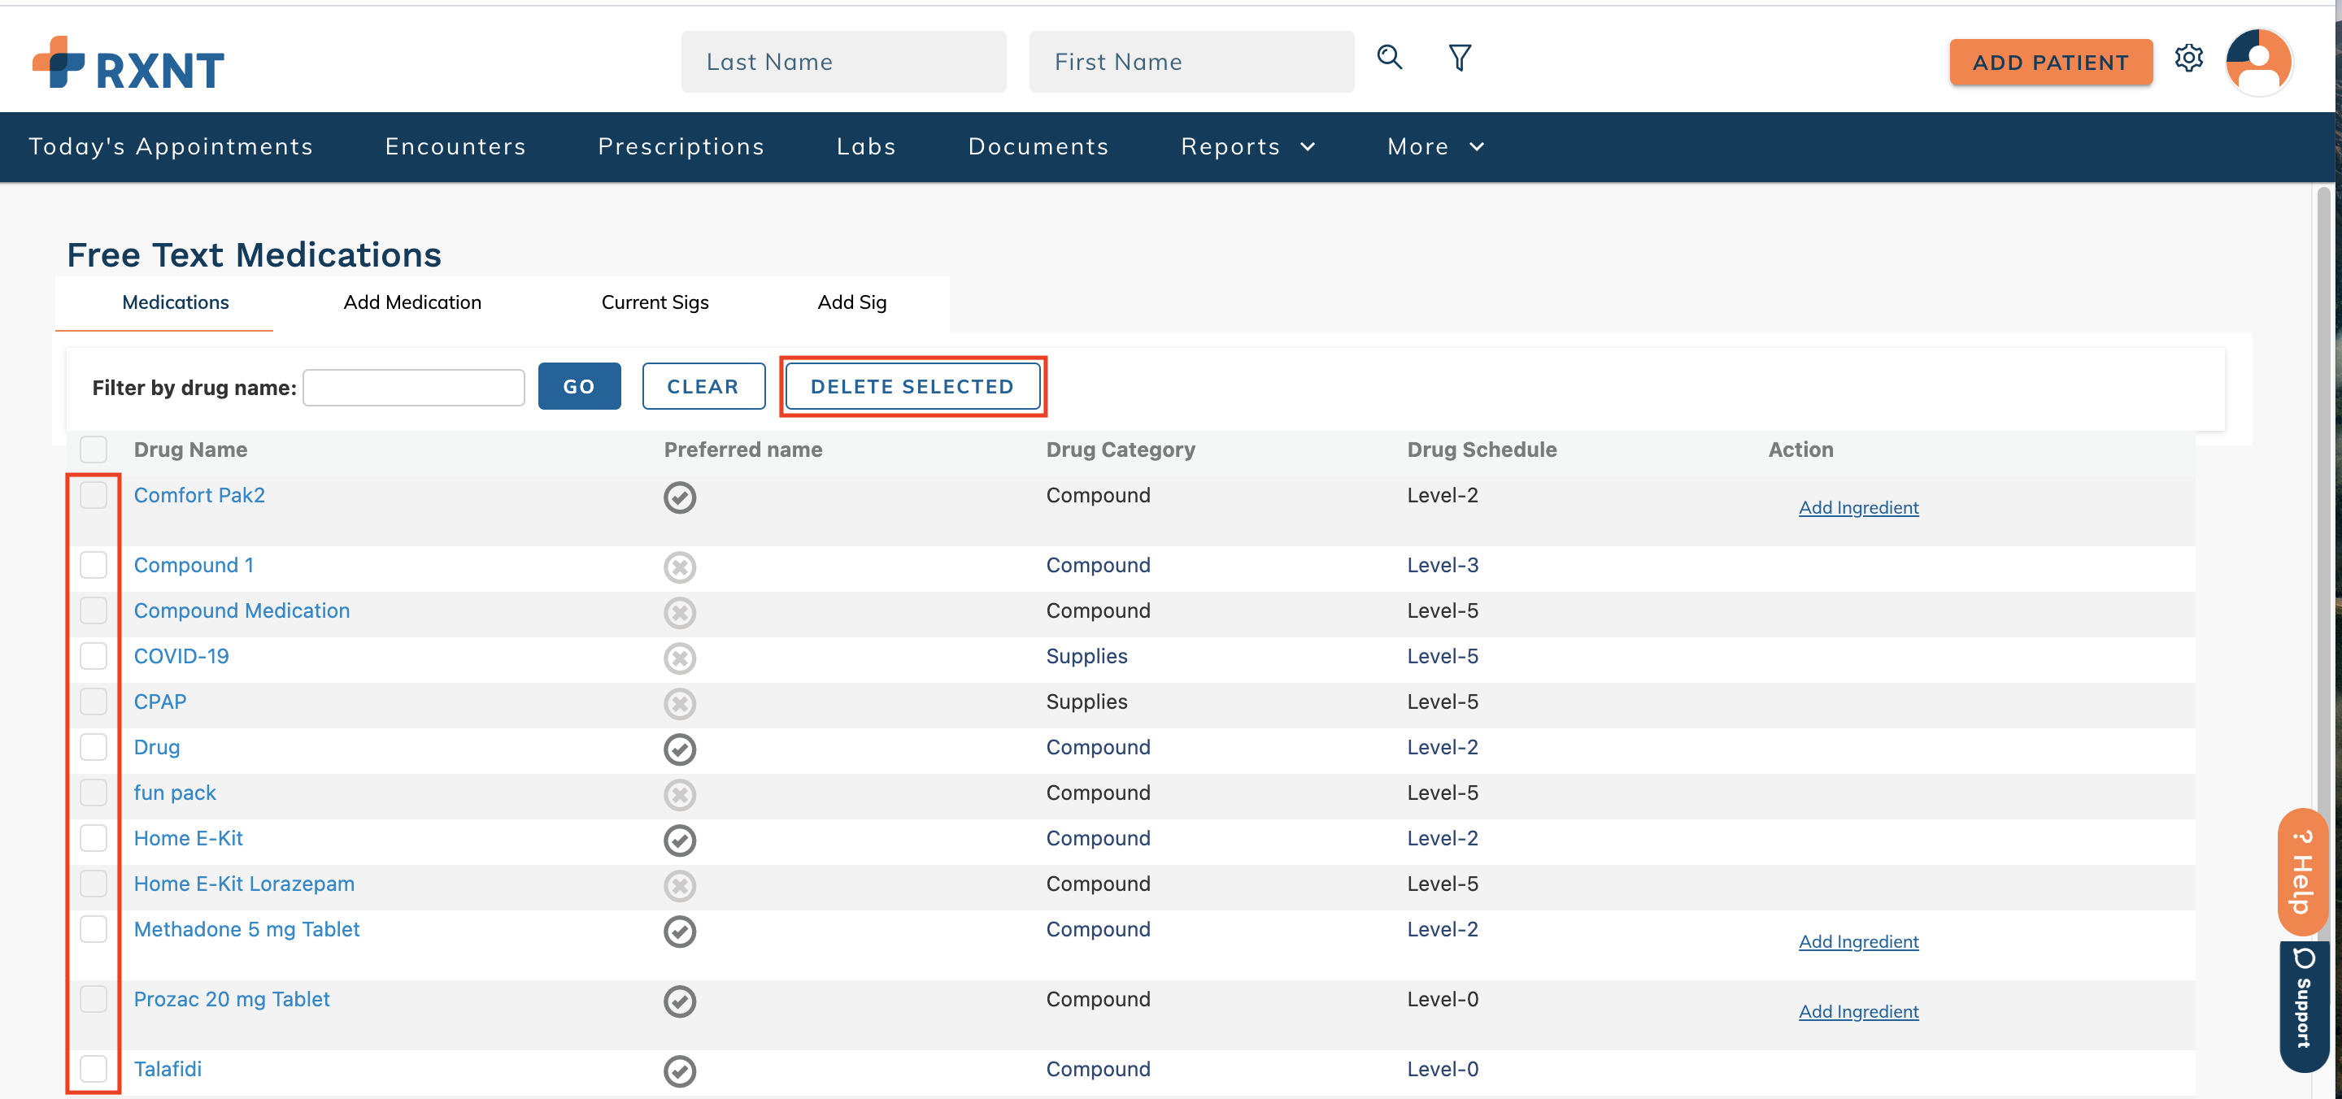Select all rows with header checkbox
Viewport: 2342px width, 1099px height.
pyautogui.click(x=94, y=449)
